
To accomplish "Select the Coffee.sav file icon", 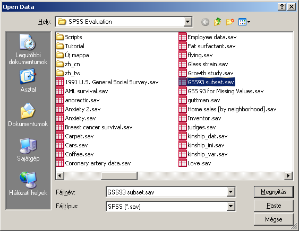I will click(x=60, y=154).
